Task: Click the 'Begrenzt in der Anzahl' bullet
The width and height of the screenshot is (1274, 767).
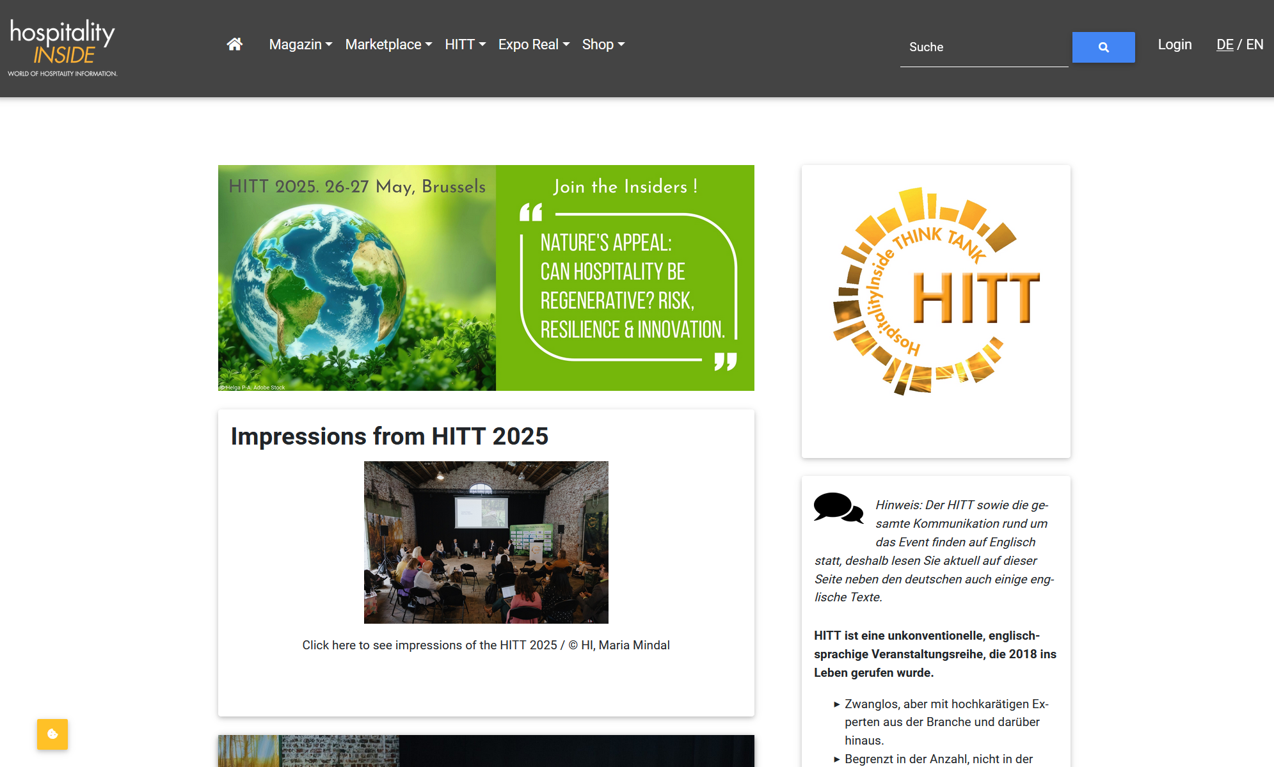Action: [x=939, y=759]
